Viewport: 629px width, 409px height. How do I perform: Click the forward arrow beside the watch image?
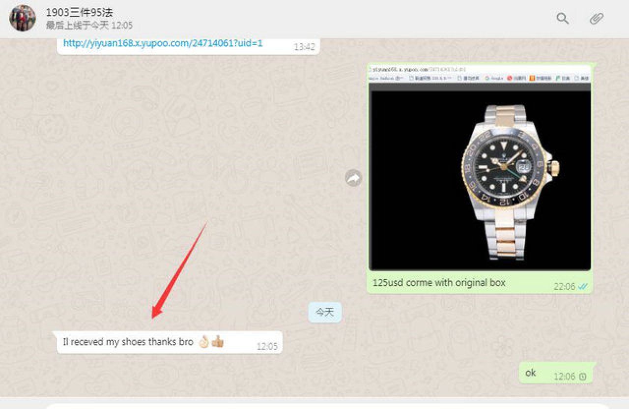click(353, 178)
